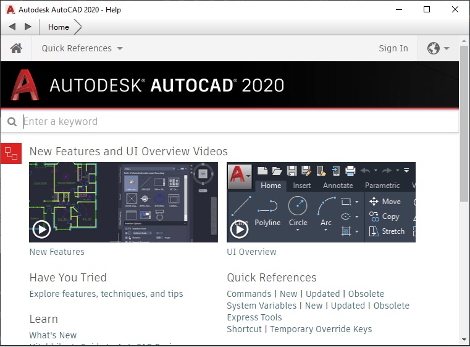Open Obsolete system variables link
The image size is (470, 347).
tap(391, 306)
